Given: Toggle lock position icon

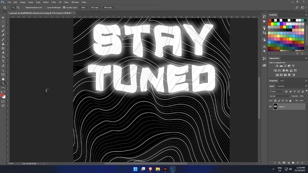Looking at the screenshot, I should click(283, 100).
